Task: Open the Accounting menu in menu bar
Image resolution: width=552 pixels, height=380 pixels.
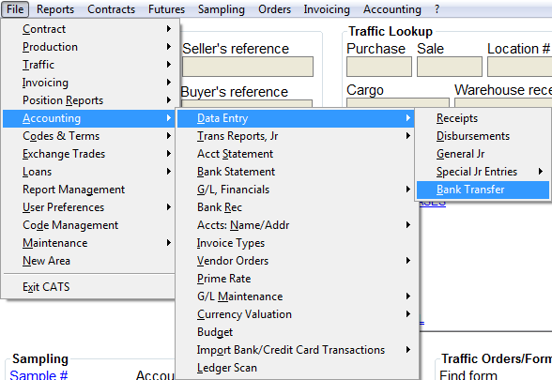Action: (x=392, y=9)
